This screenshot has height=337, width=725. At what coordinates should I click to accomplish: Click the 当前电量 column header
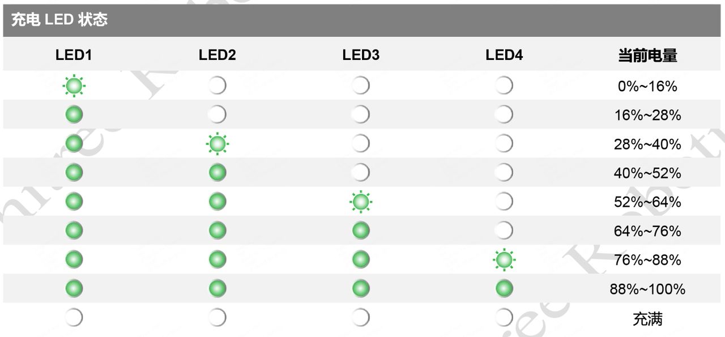[x=647, y=56]
